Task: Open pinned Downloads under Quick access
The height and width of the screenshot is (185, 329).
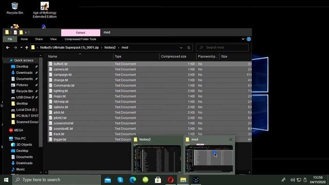Action: 24,73
